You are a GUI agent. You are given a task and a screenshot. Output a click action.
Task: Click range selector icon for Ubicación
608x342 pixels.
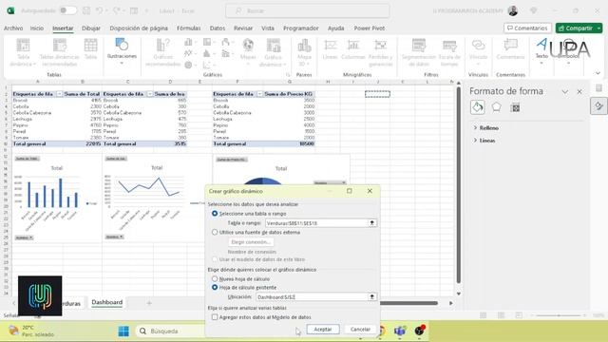pyautogui.click(x=371, y=296)
